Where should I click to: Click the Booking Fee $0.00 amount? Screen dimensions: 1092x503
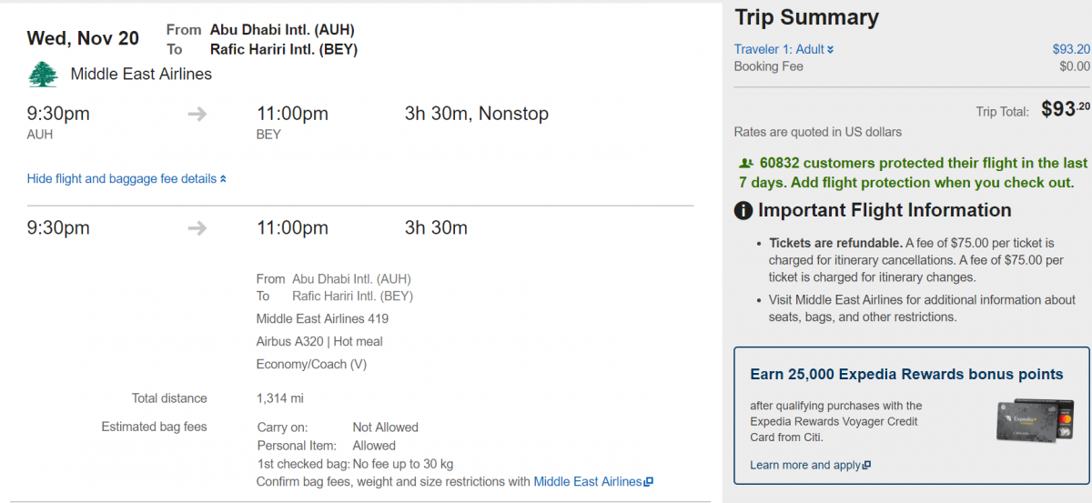point(1074,66)
